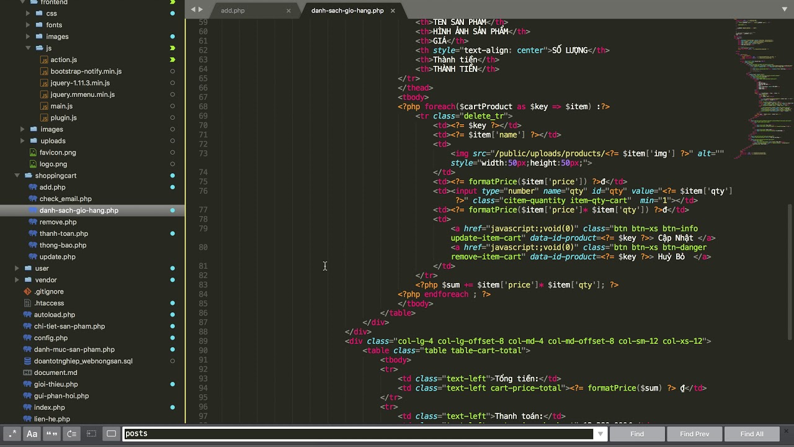
Task: Open chi-tiet-san-pham.php from the sidebar
Action: point(69,327)
